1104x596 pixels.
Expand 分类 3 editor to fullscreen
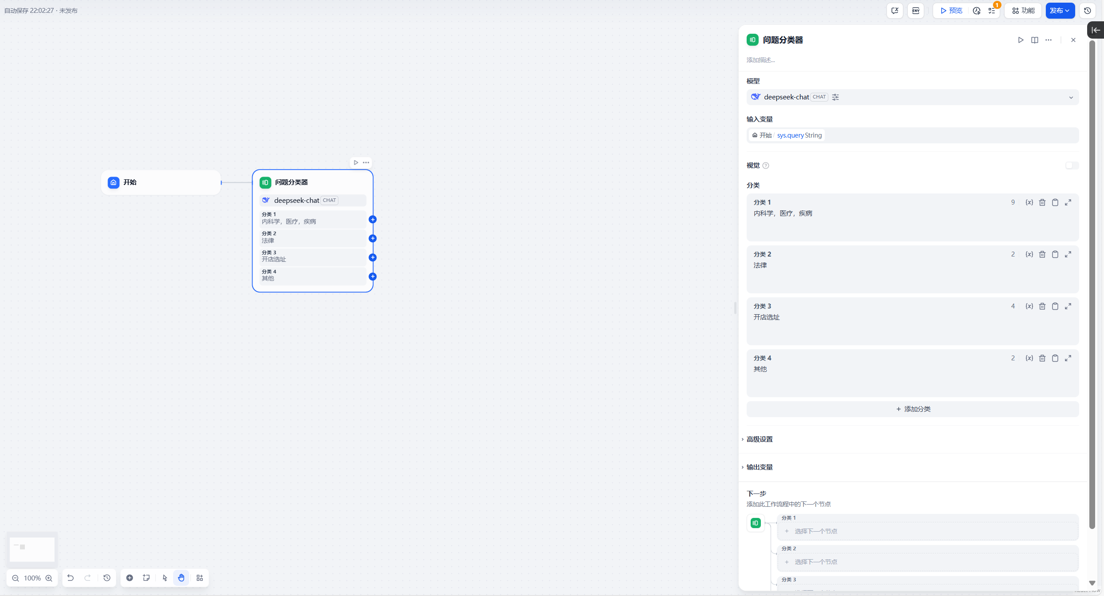[x=1068, y=306]
